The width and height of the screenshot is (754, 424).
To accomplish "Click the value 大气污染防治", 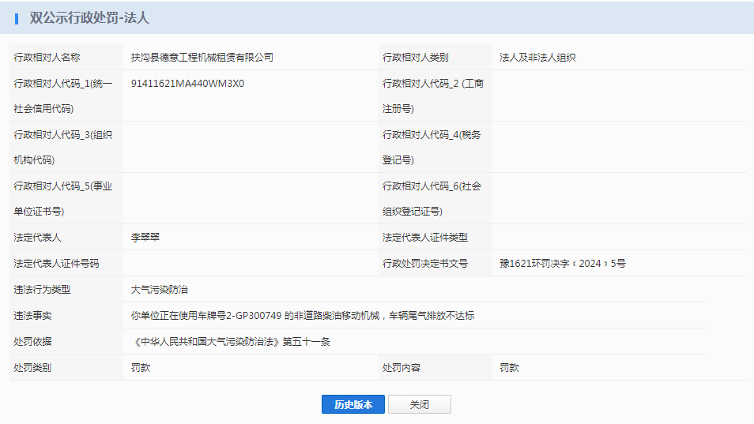I will [159, 290].
